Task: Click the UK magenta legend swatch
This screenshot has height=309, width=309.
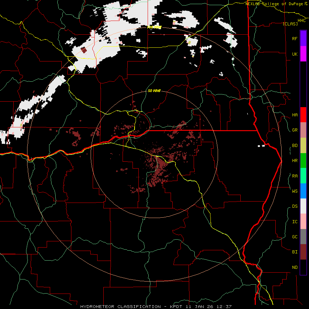Action: 303,54
